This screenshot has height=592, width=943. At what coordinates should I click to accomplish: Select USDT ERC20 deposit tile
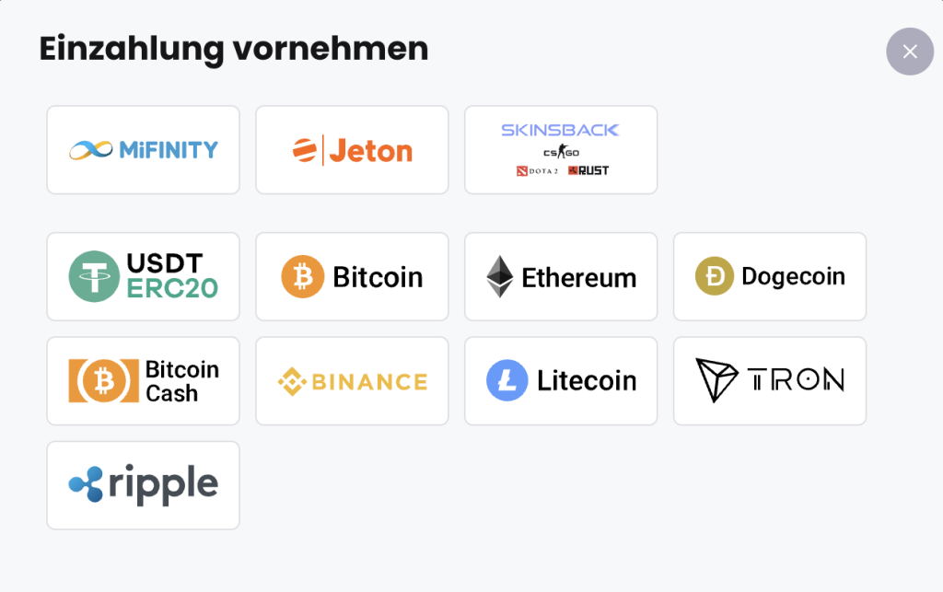[x=143, y=276]
